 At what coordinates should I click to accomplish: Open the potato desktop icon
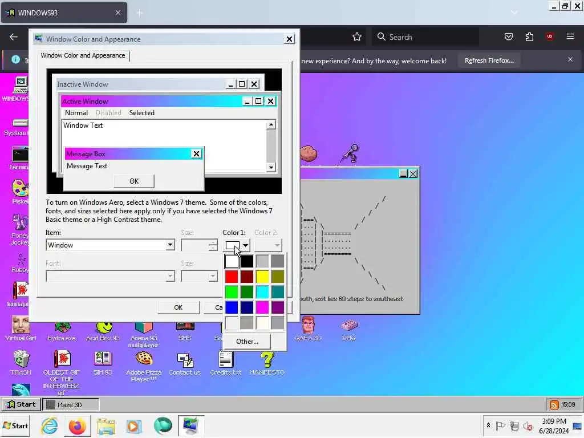point(309,153)
